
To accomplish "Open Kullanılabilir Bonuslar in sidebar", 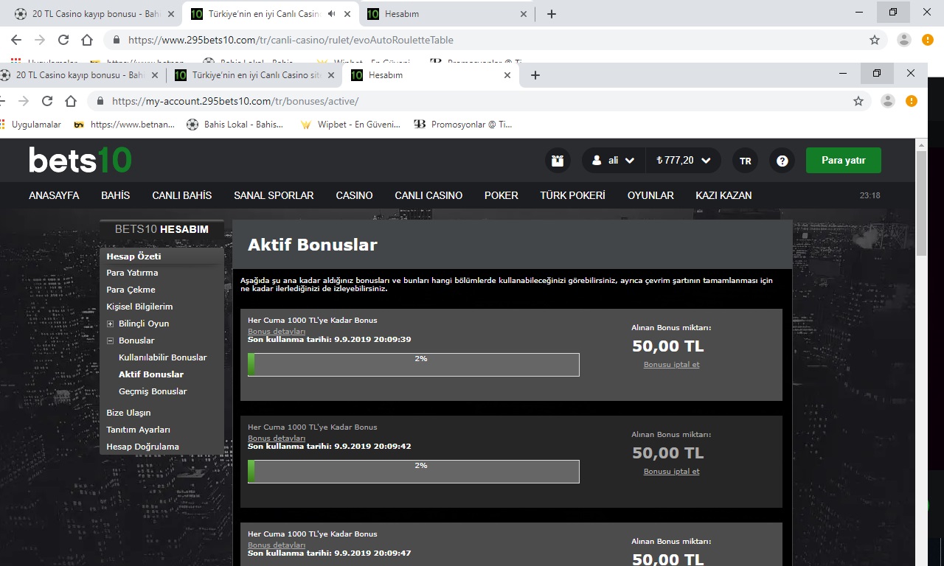I will (x=162, y=357).
